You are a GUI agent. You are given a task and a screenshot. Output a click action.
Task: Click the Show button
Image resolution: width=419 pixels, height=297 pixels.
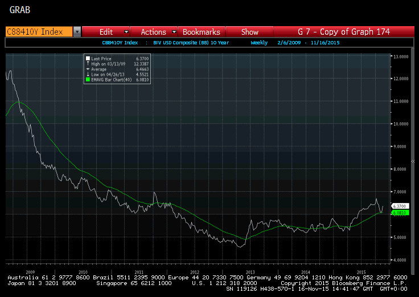point(249,32)
